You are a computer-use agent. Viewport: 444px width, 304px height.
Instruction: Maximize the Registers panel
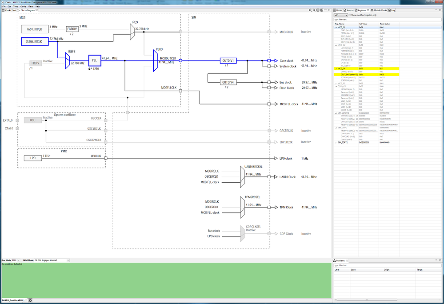pos(440,10)
